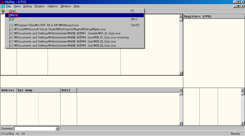The image size is (245, 136).
Task: Click scroll down arrow of dump pane
Action: tap(181, 123)
